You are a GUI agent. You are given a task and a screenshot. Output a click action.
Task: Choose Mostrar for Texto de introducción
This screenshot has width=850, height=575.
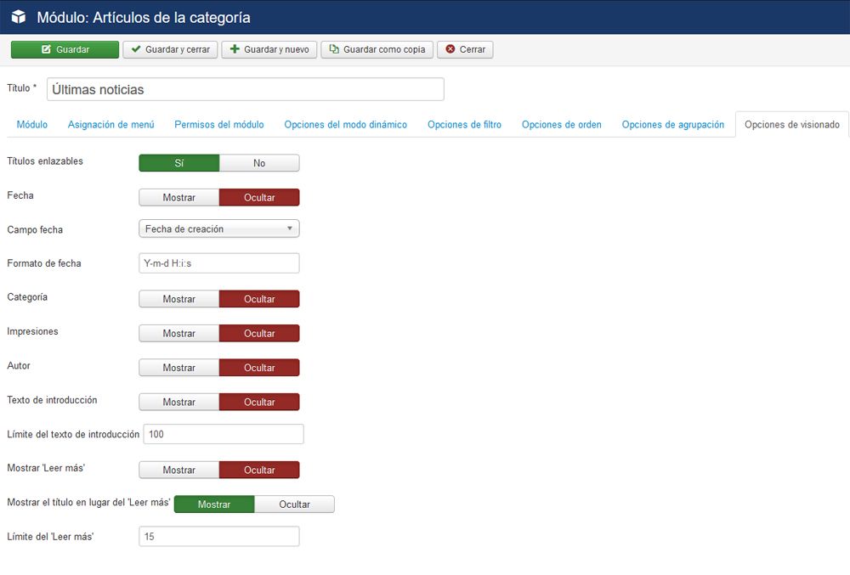tap(178, 403)
